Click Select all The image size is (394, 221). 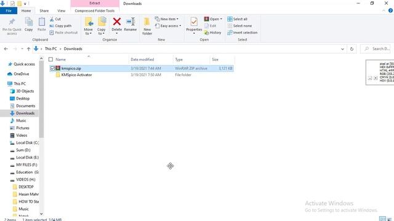(x=237, y=19)
